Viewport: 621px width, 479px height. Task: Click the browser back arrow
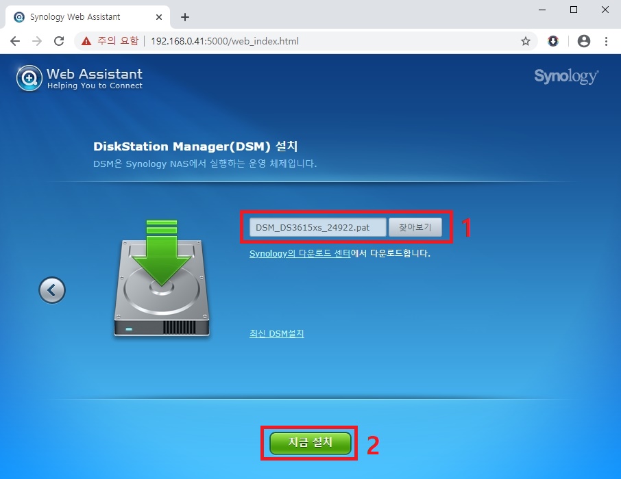coord(15,41)
